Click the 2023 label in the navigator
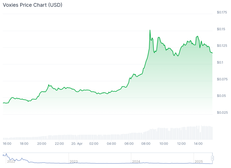The image size is (231, 168). click(x=74, y=161)
